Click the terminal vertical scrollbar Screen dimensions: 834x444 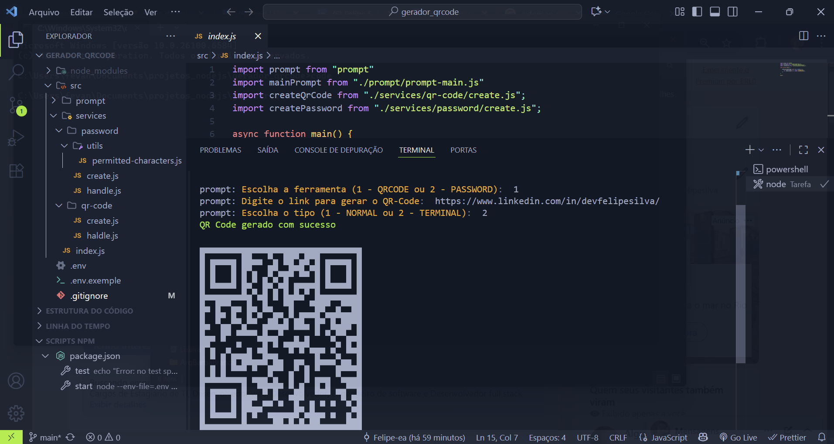click(x=740, y=283)
